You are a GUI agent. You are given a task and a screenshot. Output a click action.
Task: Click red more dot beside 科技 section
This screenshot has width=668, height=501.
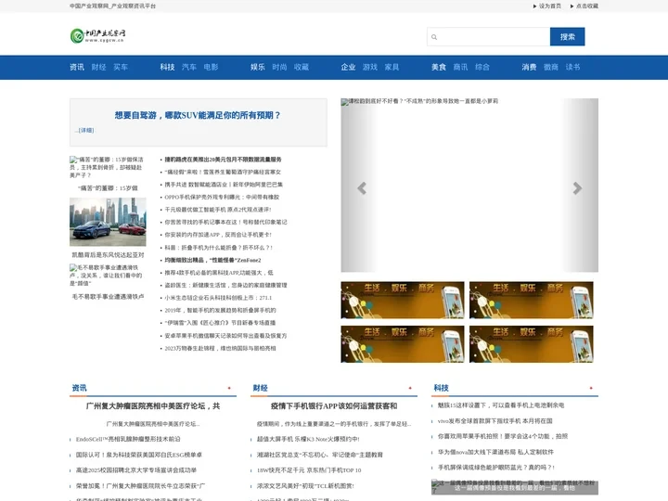591,388
